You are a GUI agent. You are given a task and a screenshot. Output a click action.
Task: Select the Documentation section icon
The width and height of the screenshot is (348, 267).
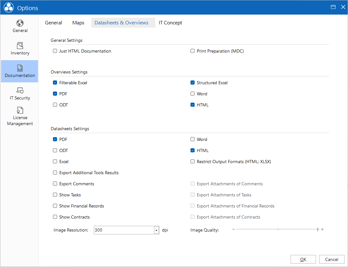[x=20, y=68]
